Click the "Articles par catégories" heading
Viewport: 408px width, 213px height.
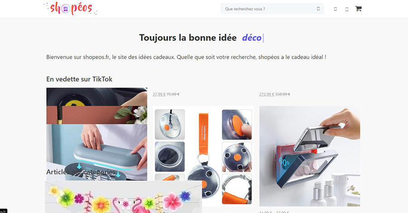coord(81,172)
